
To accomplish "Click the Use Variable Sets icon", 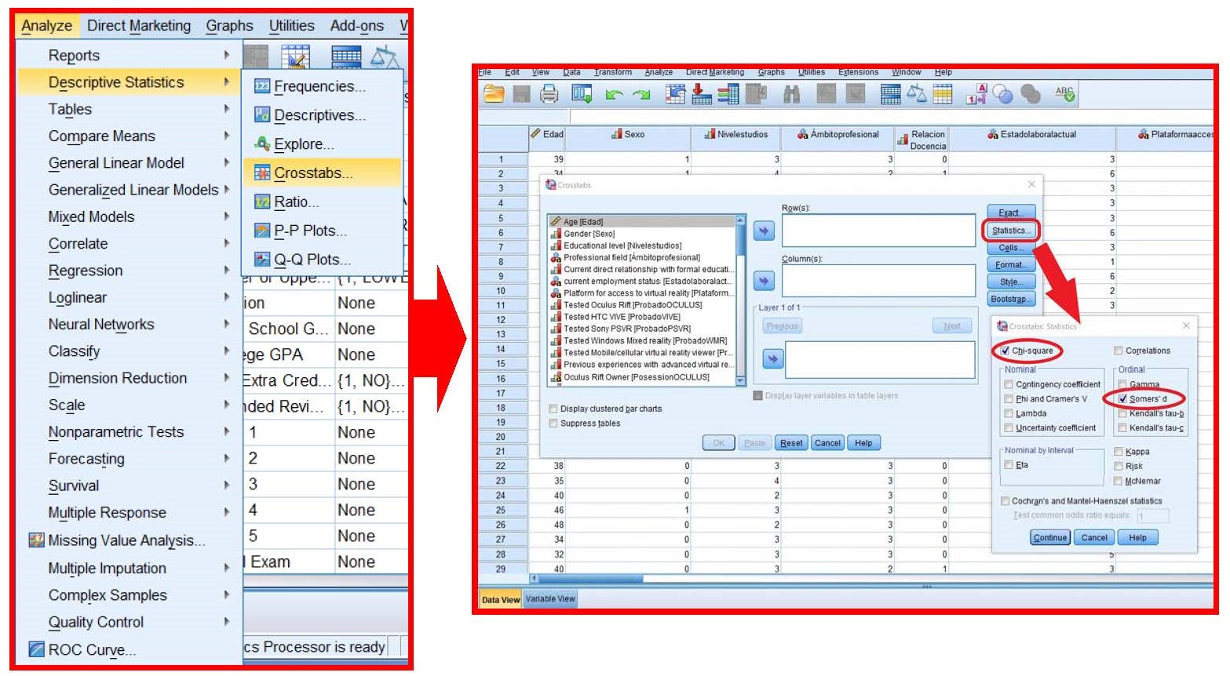I will [x=1002, y=94].
